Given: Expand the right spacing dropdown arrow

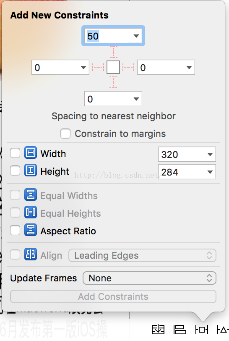Looking at the screenshot, I should tap(189, 68).
